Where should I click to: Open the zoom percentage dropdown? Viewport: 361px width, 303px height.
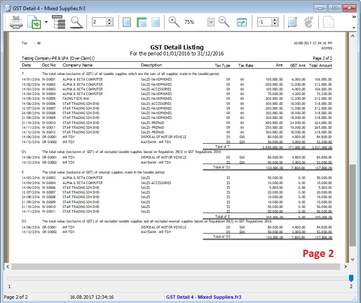tap(211, 22)
